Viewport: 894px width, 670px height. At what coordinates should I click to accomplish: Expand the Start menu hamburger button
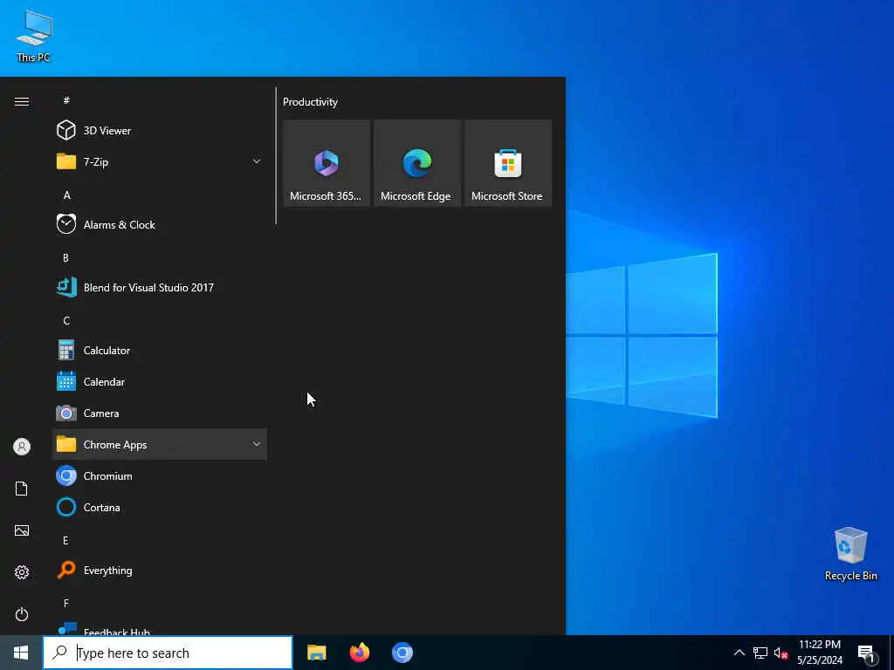click(x=22, y=101)
